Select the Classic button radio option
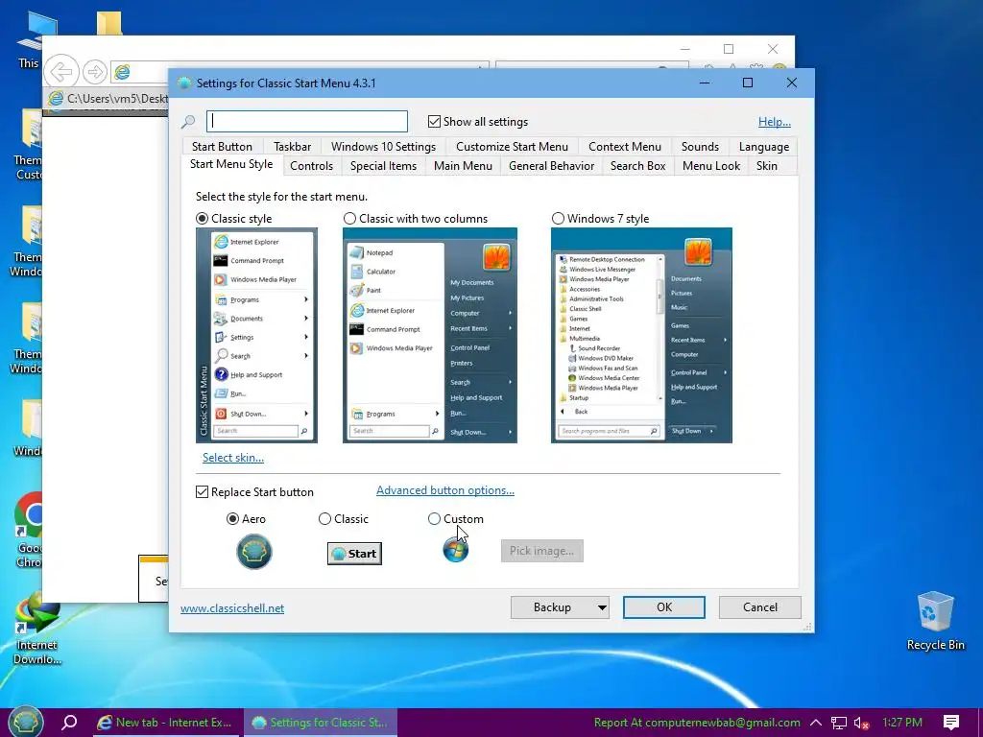 pos(324,519)
